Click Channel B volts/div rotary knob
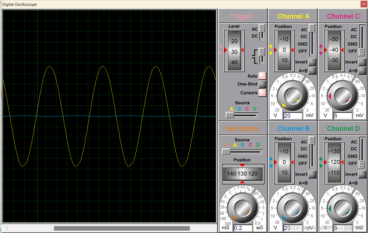The image size is (368, 233). point(292,208)
